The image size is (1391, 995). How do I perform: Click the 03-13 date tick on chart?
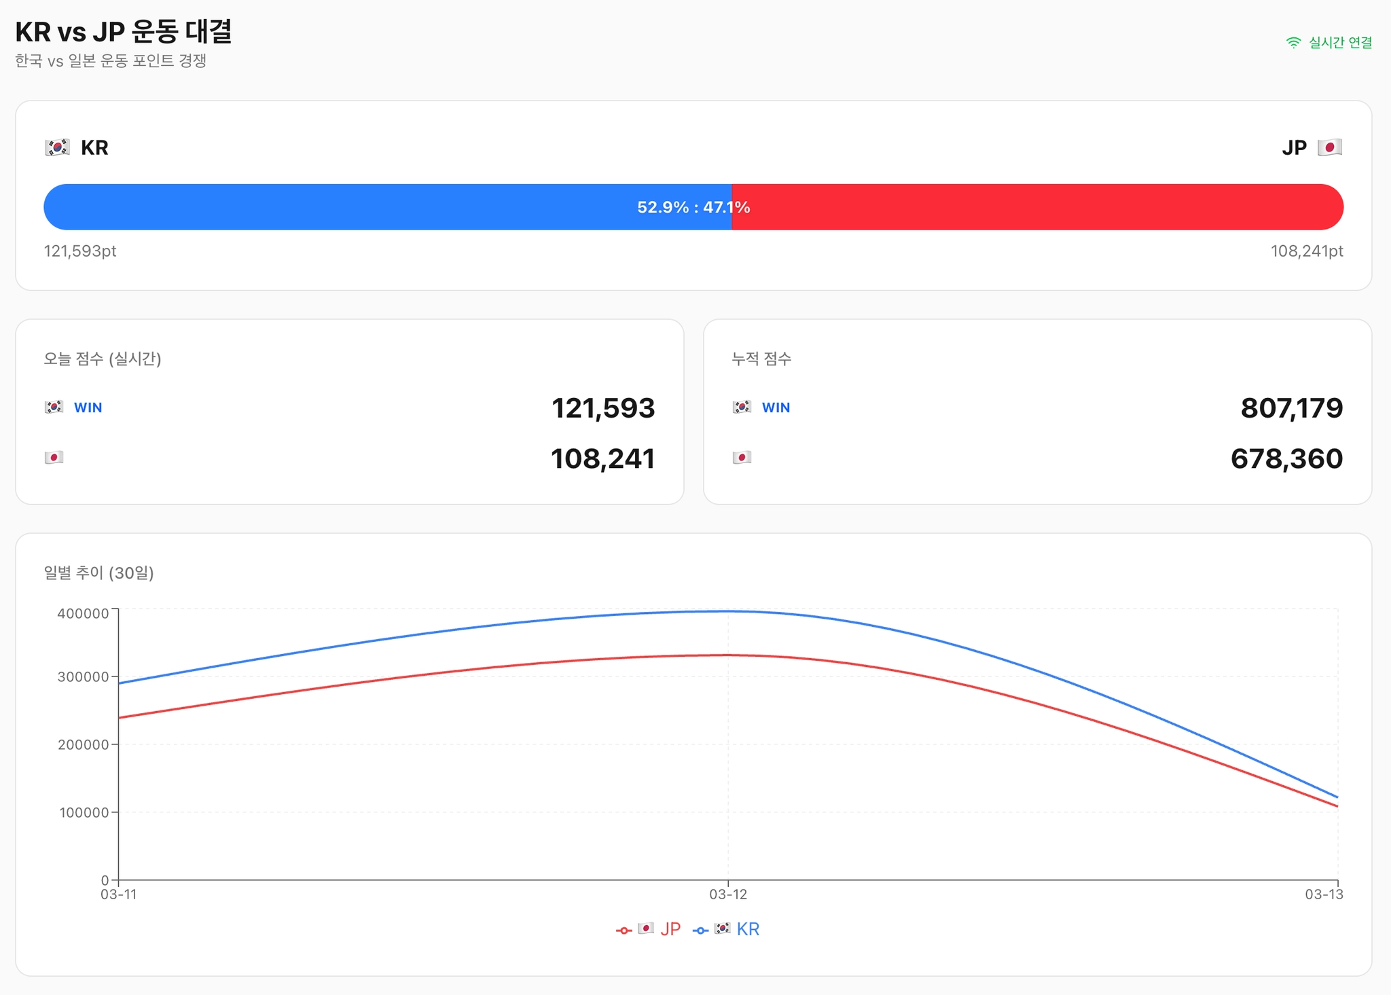pos(1323,894)
